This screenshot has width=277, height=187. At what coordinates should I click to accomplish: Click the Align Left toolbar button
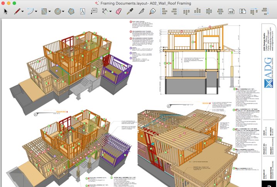point(164,11)
